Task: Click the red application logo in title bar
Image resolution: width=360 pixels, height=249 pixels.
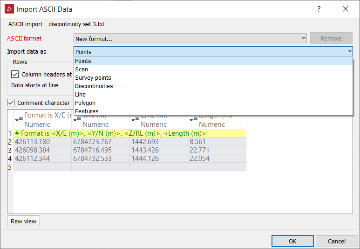Action: [9, 9]
